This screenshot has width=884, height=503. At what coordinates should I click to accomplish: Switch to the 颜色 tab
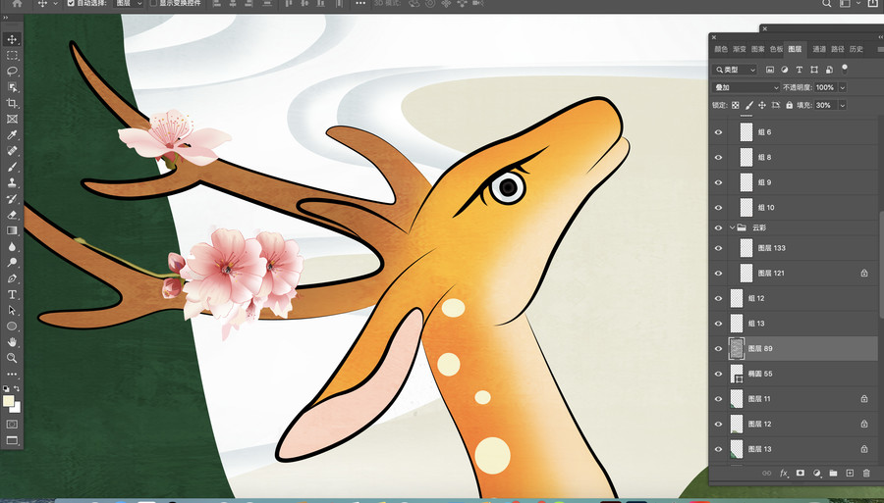tap(721, 49)
